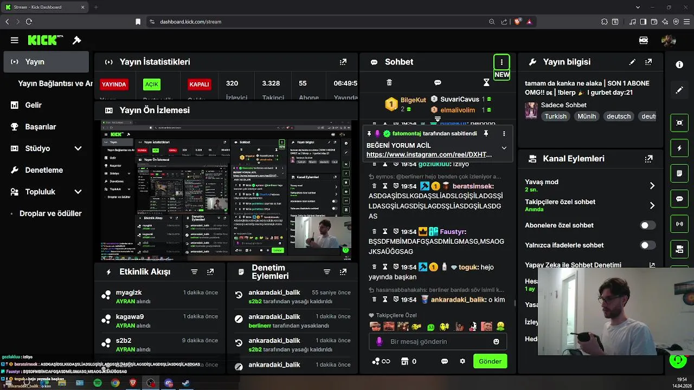Timeout toguk with the hourglass icon
The width and height of the screenshot is (694, 390).
[x=385, y=267]
